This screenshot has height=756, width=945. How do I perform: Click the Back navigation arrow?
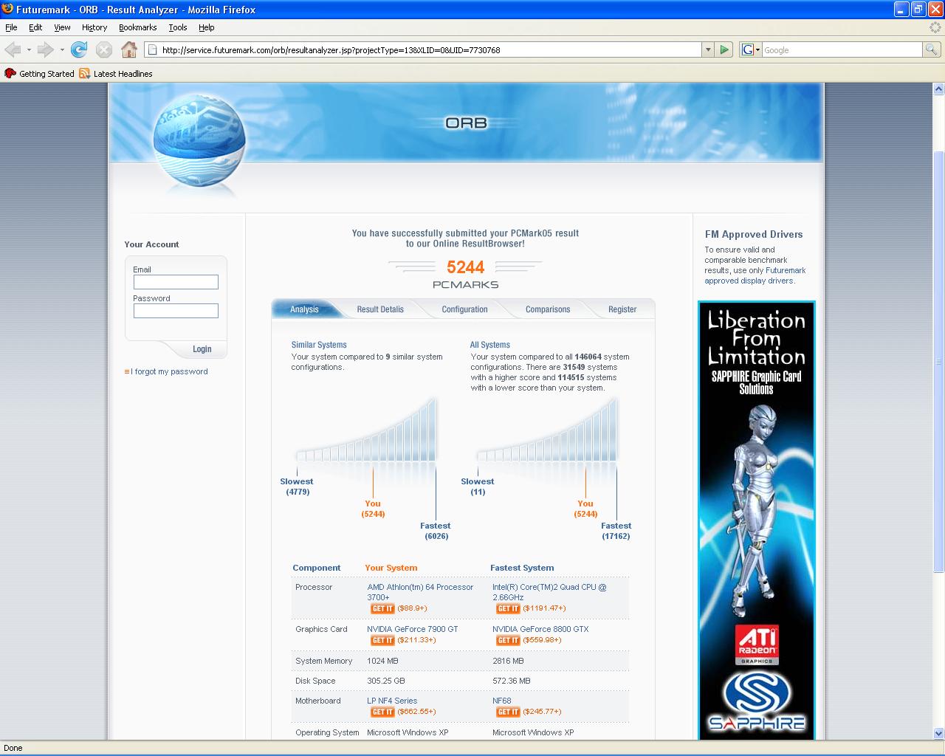pyautogui.click(x=13, y=49)
